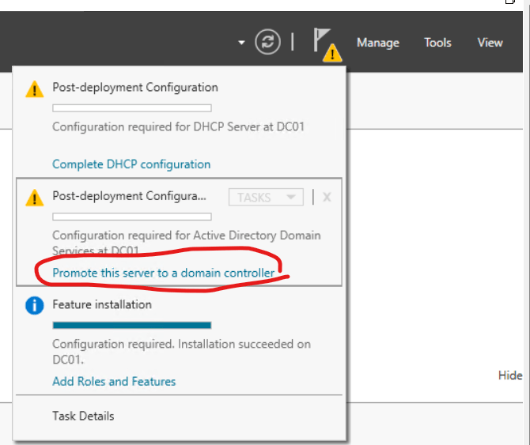Viewport: 530px width, 445px height.
Task: Click 'Configuration required. Installation succeeded on DC01.' text
Action: (181, 352)
